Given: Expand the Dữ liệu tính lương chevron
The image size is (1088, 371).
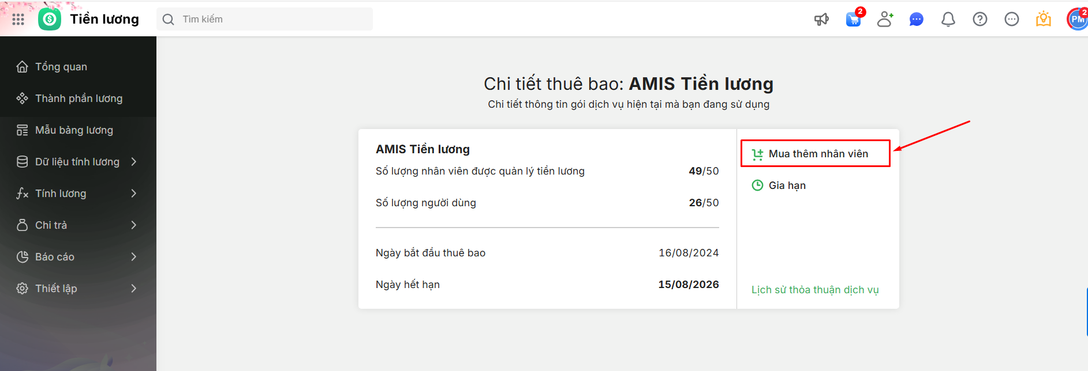Looking at the screenshot, I should click(x=134, y=162).
